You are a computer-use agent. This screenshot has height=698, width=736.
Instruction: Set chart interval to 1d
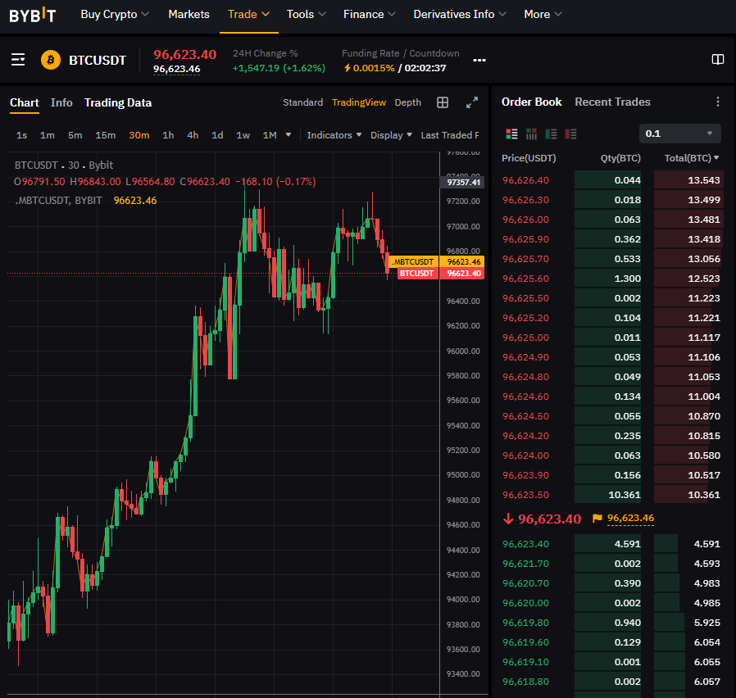tap(217, 135)
